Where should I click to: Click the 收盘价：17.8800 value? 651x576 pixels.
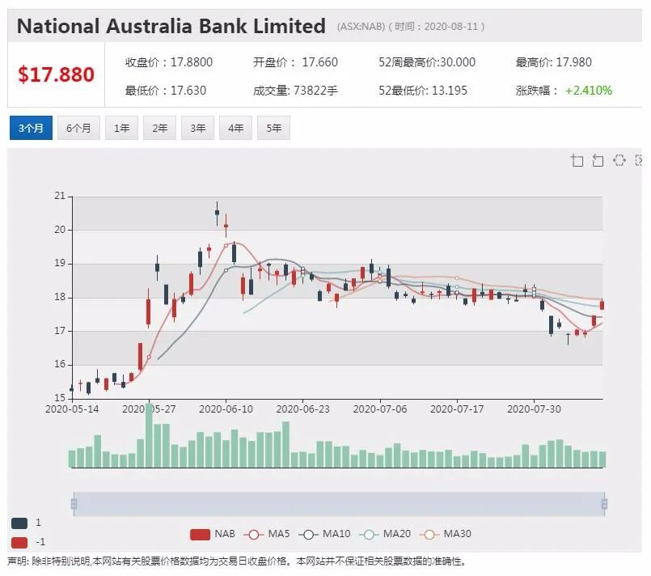tap(169, 62)
